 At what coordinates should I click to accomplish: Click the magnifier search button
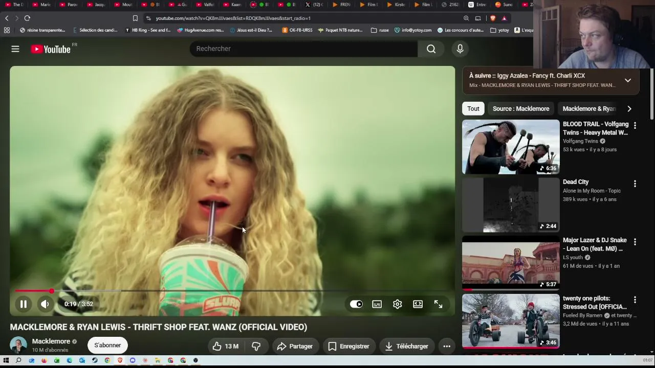(431, 49)
